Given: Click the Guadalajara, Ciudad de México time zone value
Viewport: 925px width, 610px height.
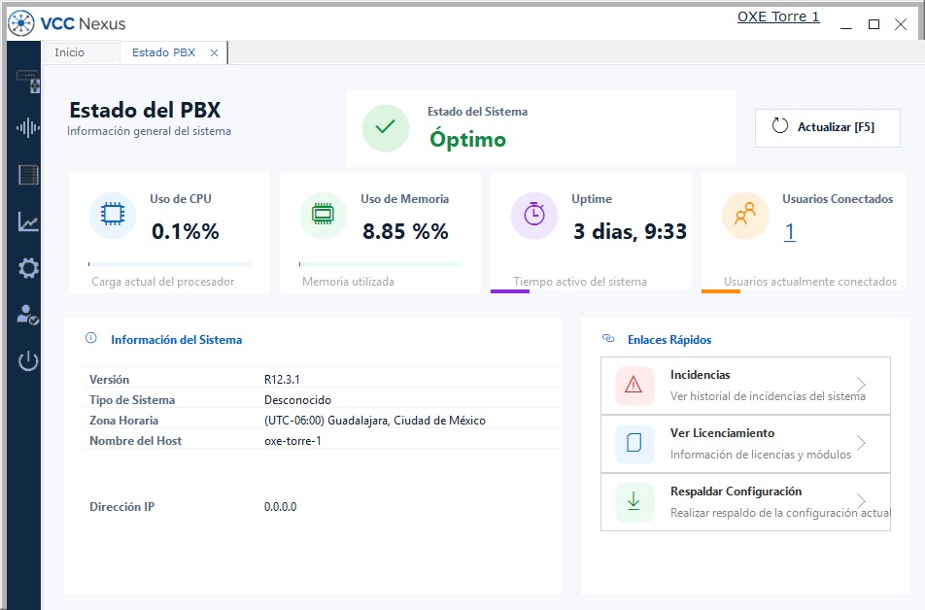Looking at the screenshot, I should [x=375, y=421].
